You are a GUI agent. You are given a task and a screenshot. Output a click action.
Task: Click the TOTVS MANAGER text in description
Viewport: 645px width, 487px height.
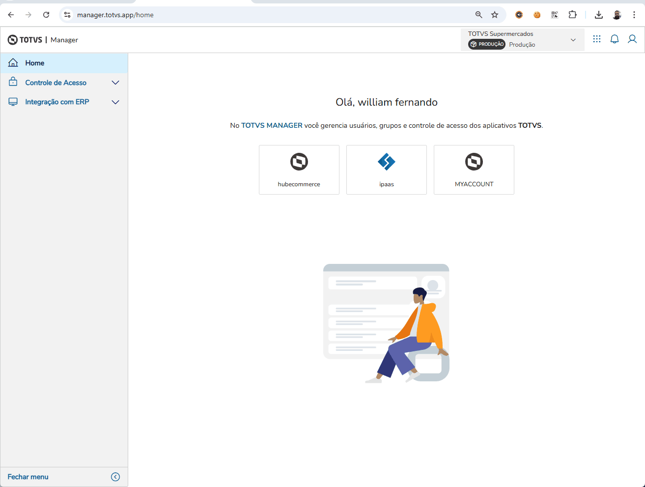coord(272,125)
